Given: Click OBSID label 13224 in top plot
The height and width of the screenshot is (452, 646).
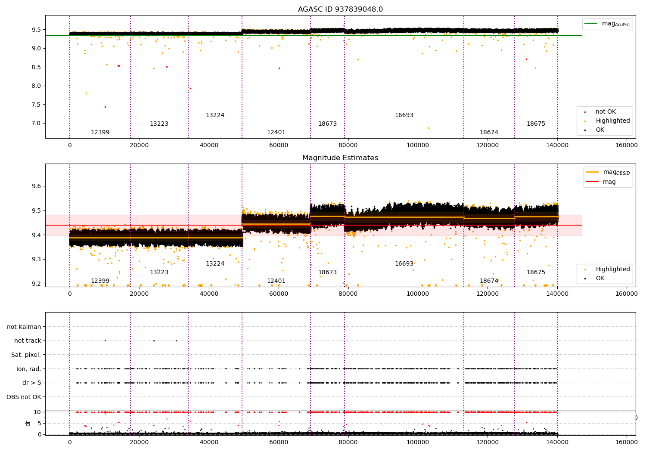Looking at the screenshot, I should click(215, 115).
